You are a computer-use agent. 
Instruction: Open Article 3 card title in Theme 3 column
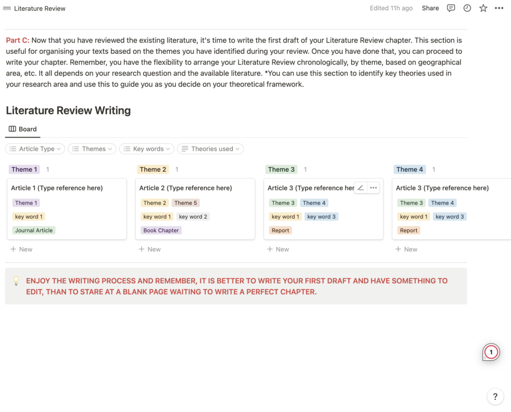pos(311,188)
